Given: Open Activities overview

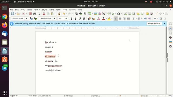Looking at the screenshot, I should (5, 2).
